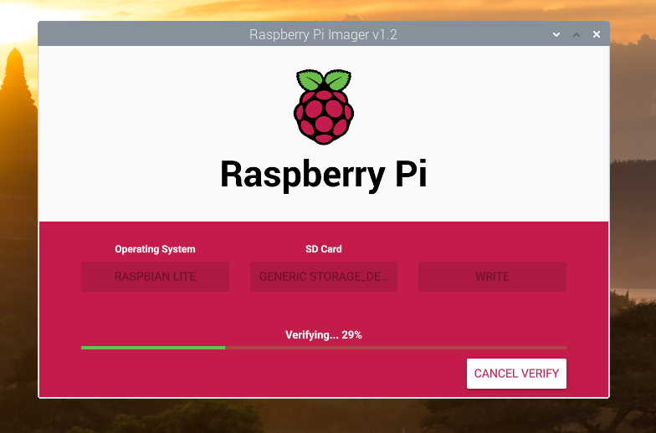Image resolution: width=656 pixels, height=433 pixels.
Task: Click the "SD Card" label
Action: pos(323,249)
